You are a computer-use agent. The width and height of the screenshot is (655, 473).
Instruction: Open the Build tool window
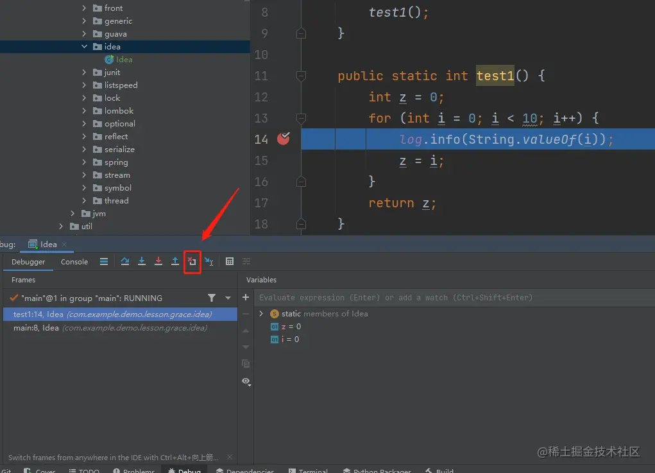click(x=439, y=470)
